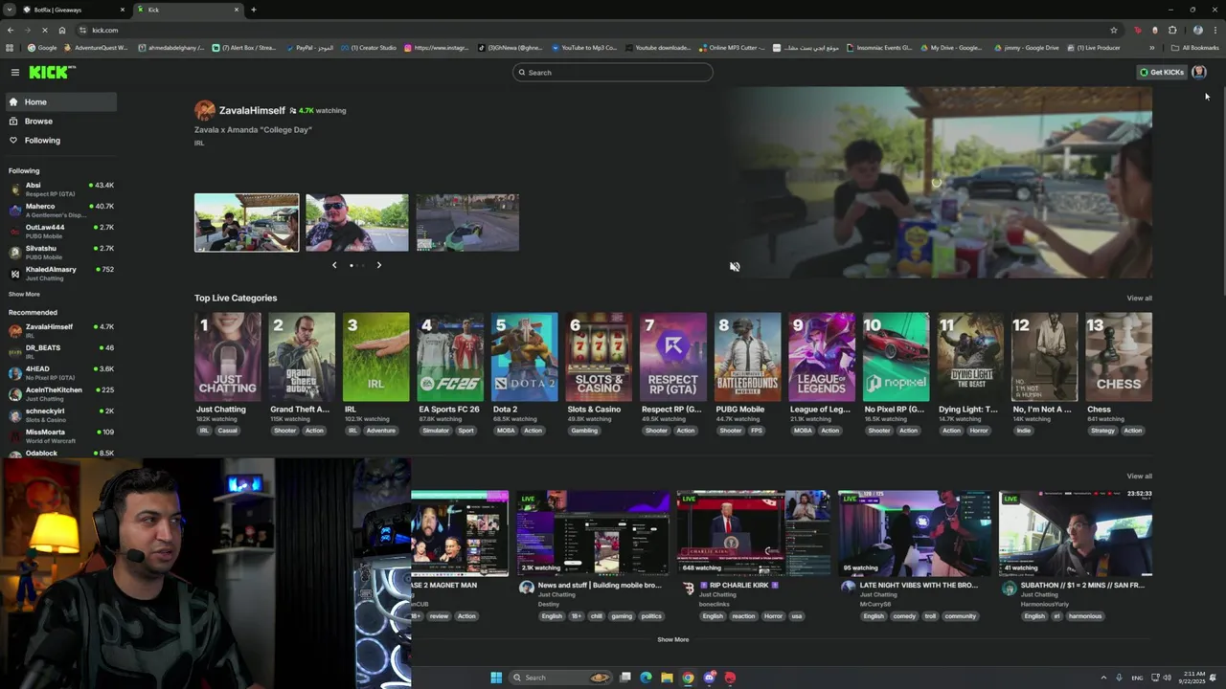Open the All Bookmarks folder
Viewport: 1226px width, 689px height.
coord(1194,48)
